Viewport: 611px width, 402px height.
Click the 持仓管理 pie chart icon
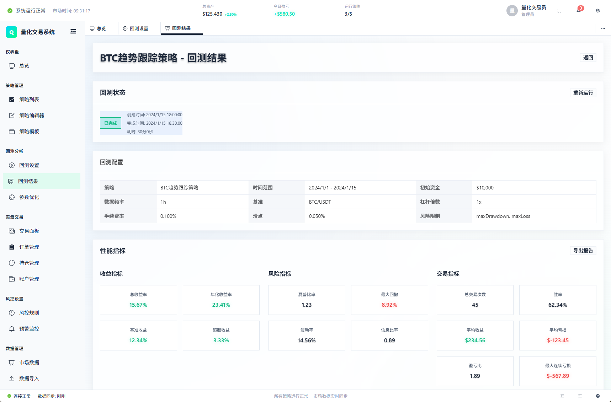[12, 263]
